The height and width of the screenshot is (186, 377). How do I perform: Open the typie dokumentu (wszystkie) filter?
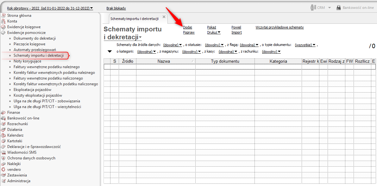pyautogui.click(x=305, y=45)
